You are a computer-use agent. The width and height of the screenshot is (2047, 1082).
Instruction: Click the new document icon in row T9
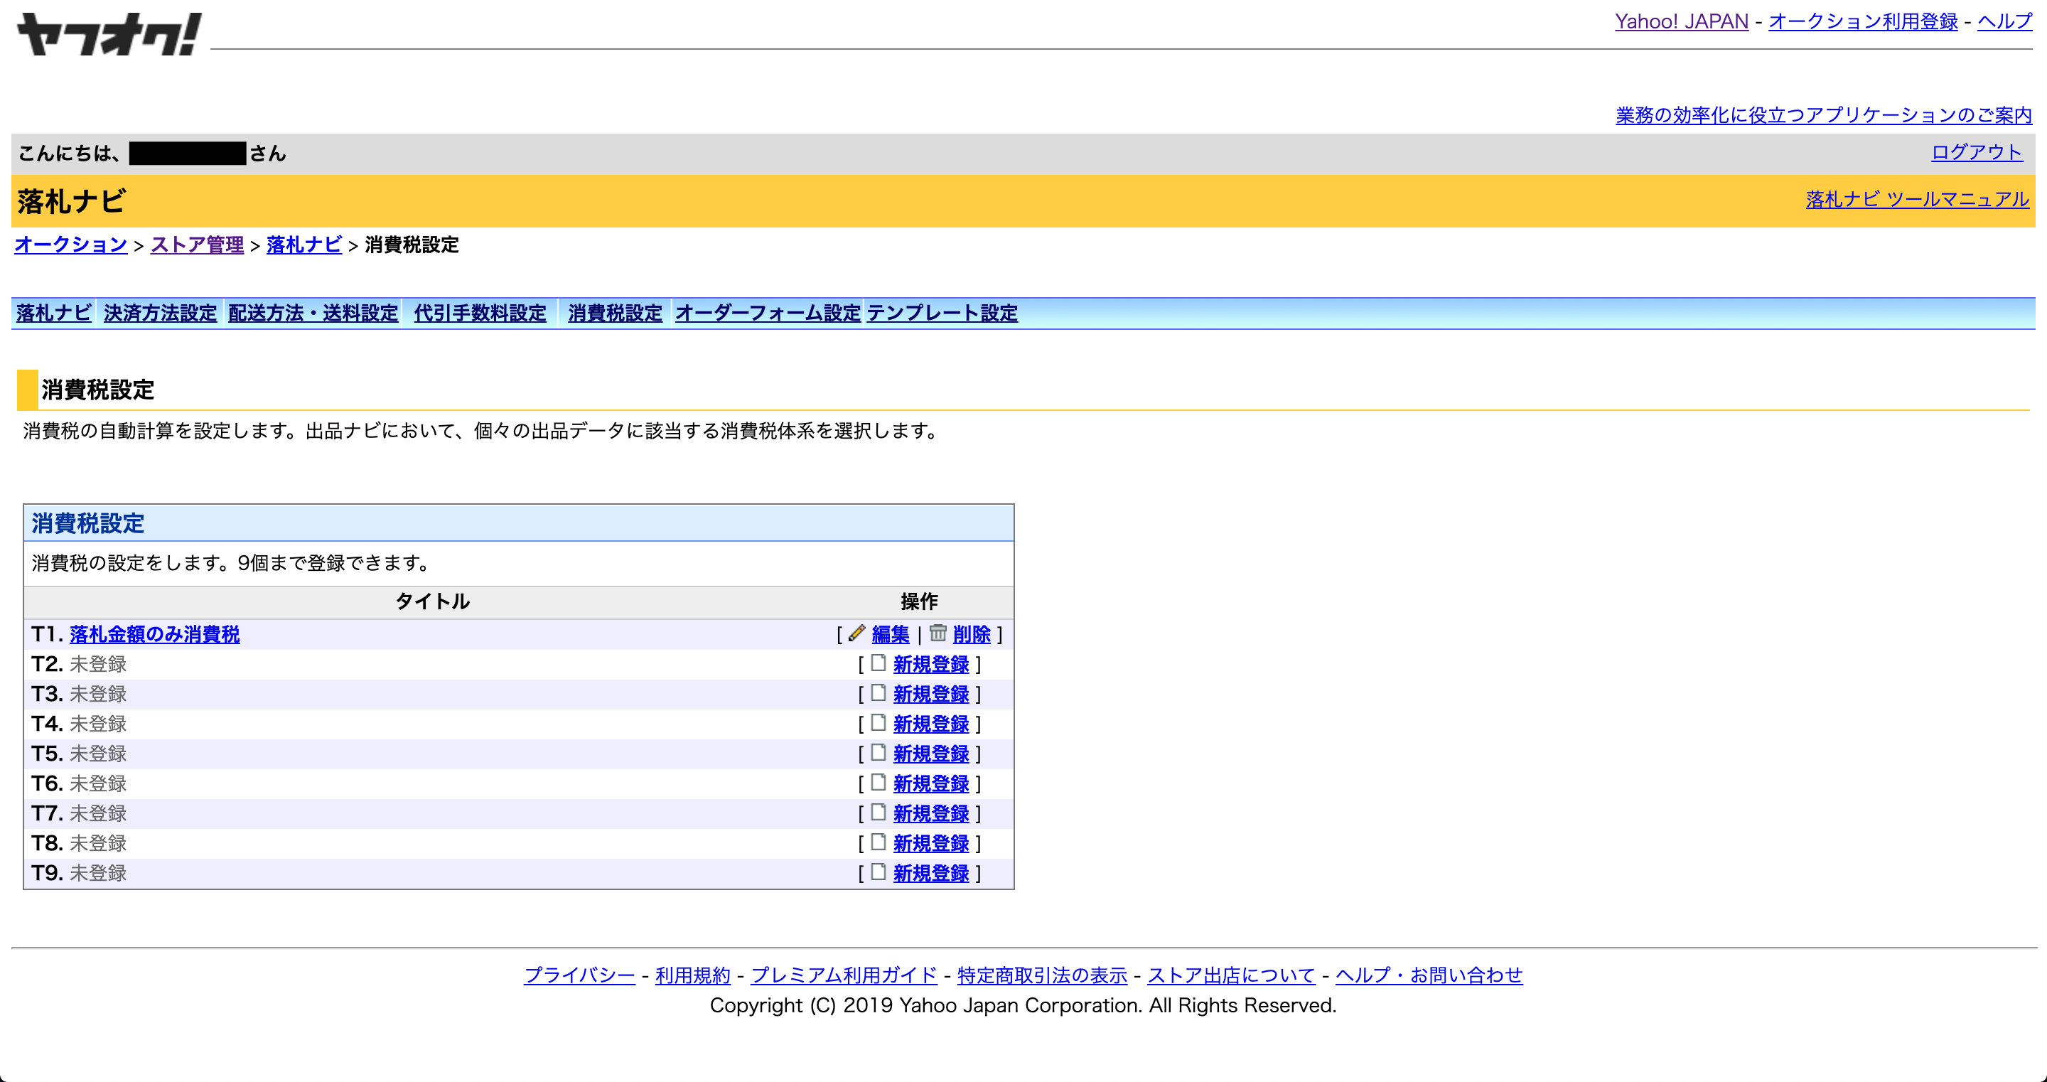point(878,872)
